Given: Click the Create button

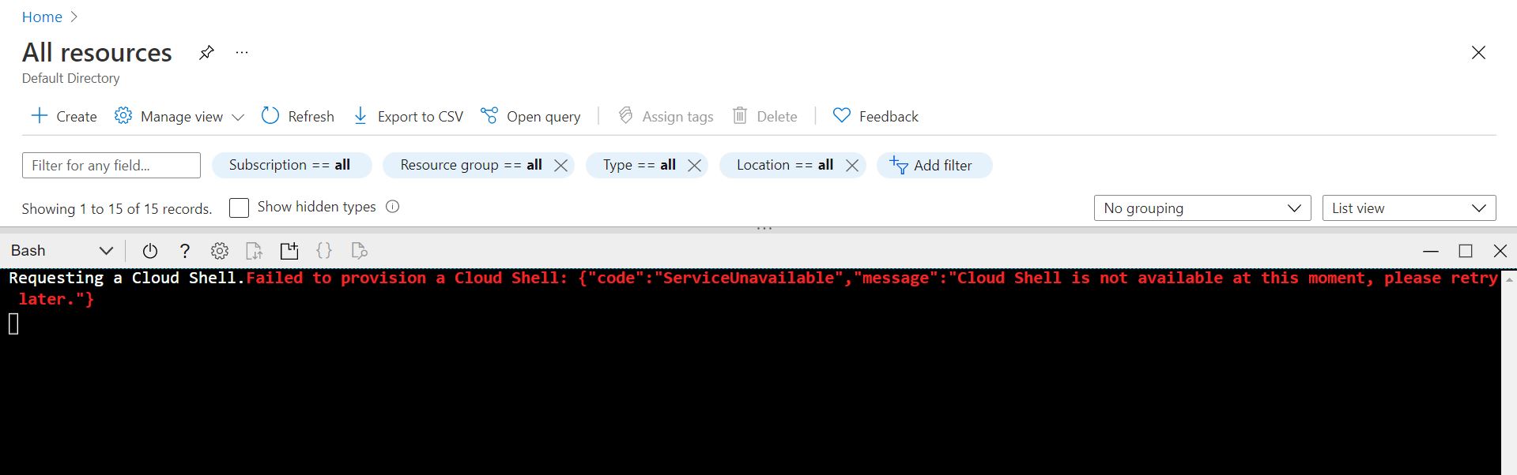Looking at the screenshot, I should 63,116.
